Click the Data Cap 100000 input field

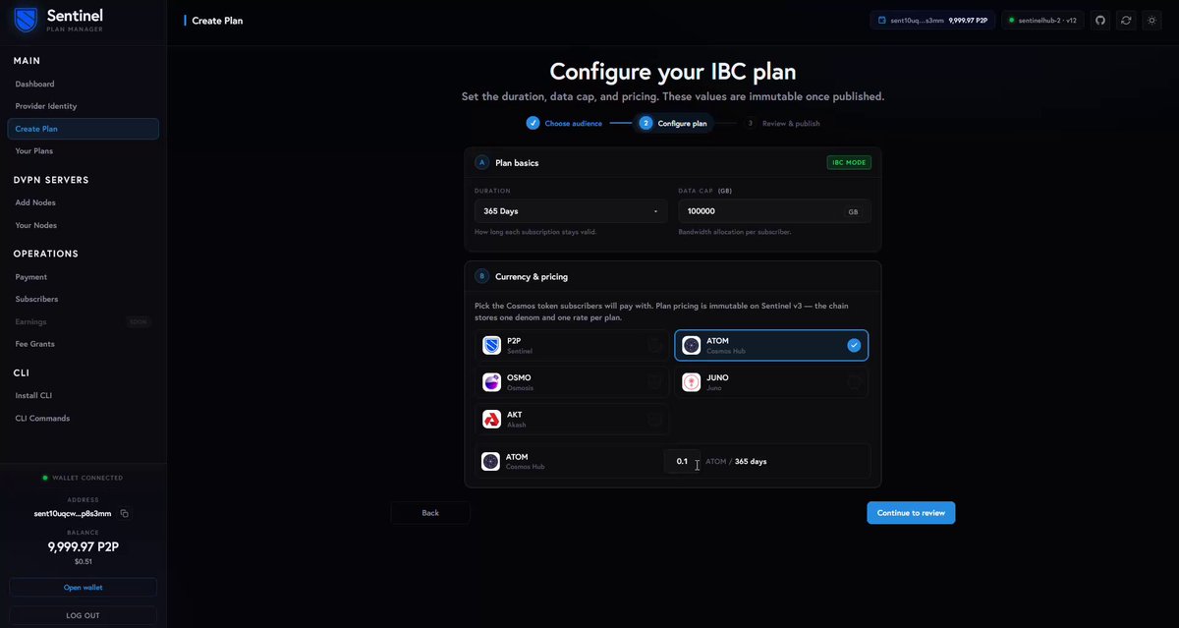pos(774,211)
